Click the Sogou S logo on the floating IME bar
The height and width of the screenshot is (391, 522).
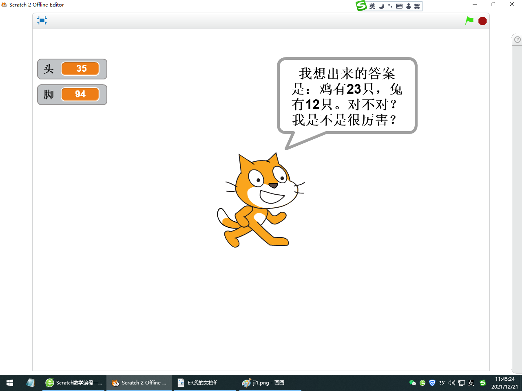pos(361,6)
